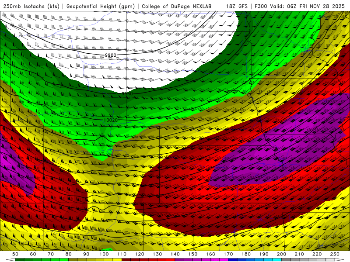
Task: Click the 150 value on the color scale
Action: coord(193,254)
